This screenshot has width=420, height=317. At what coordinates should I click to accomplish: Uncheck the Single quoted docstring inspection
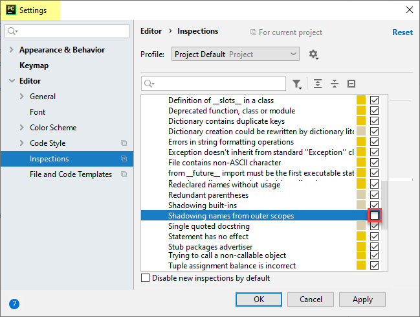374,226
